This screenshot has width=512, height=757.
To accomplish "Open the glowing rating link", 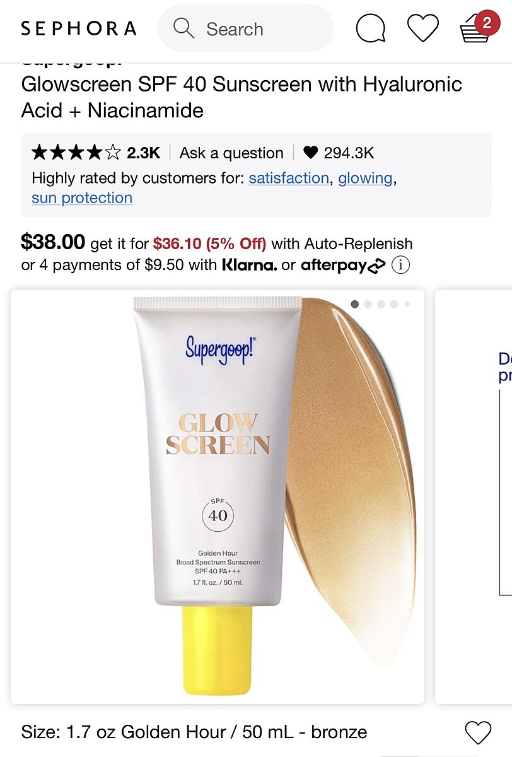I will tap(365, 179).
